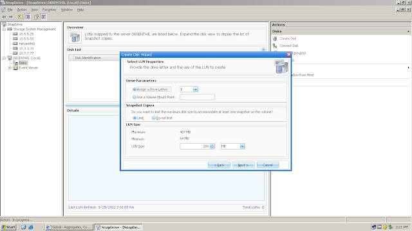Open the Favorites menu
Screen dimensions: 412x231
pyautogui.click(x=49, y=10)
